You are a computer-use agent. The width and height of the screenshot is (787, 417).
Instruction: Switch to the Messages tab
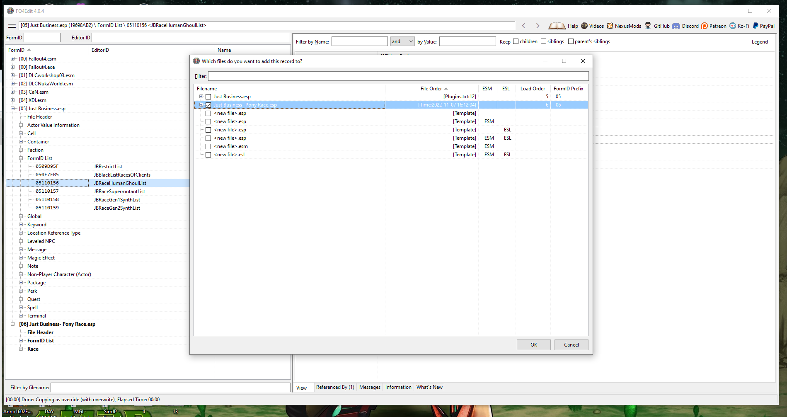[x=370, y=387]
